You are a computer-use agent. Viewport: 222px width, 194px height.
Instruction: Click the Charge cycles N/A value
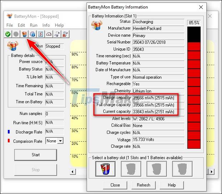click(x=158, y=133)
